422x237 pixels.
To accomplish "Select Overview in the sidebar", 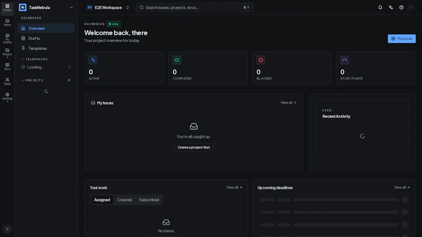I will (46, 28).
